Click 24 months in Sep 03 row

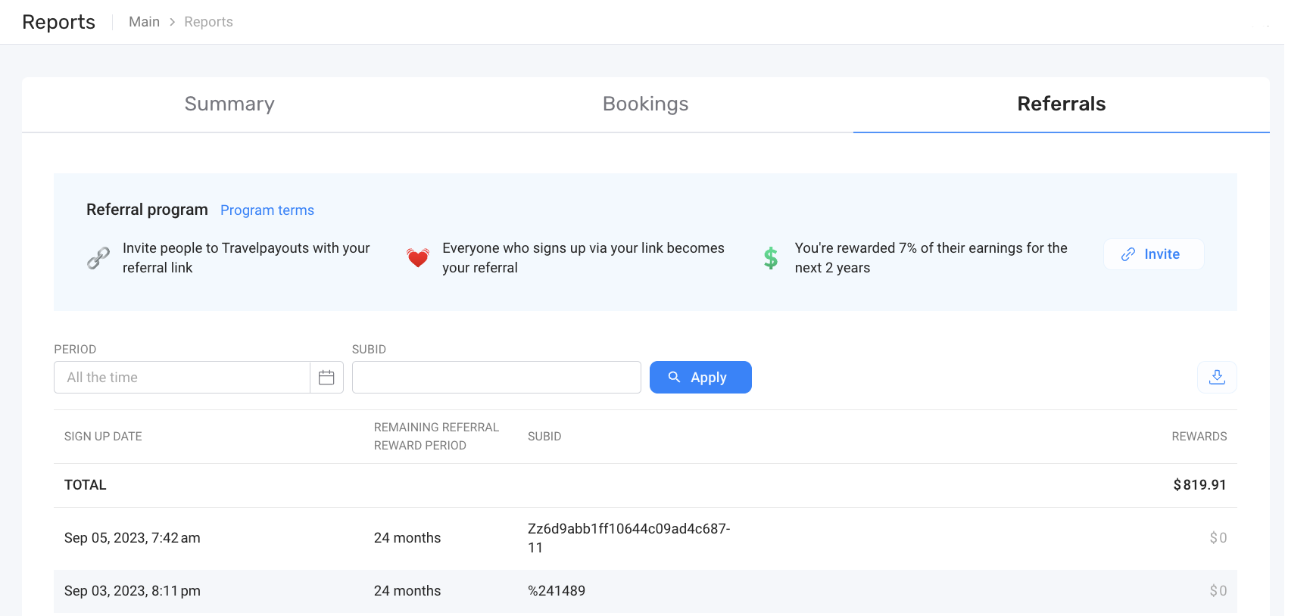coord(407,591)
